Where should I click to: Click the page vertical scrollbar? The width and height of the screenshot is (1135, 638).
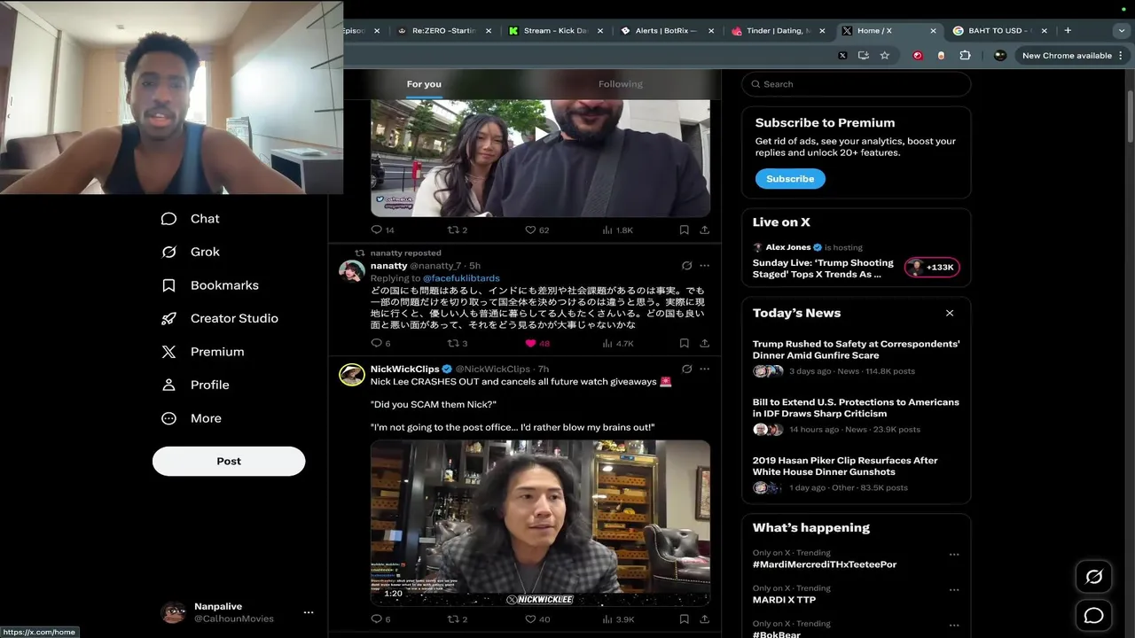[x=1130, y=115]
